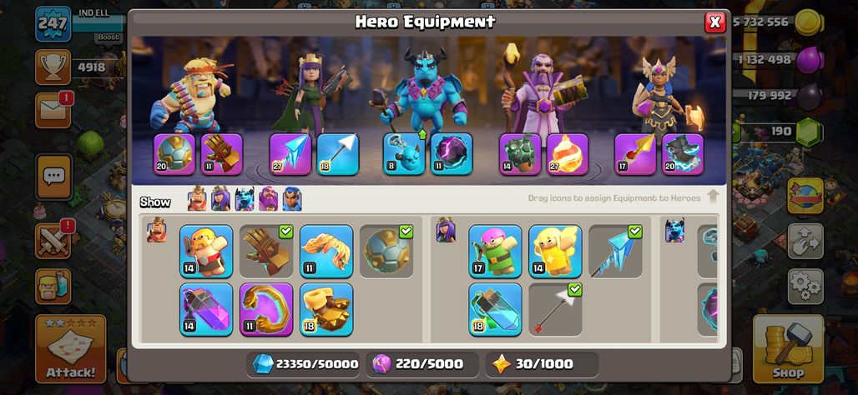The width and height of the screenshot is (858, 395).
Task: Select the Barbarian Puppet equipment
Action: (206, 252)
